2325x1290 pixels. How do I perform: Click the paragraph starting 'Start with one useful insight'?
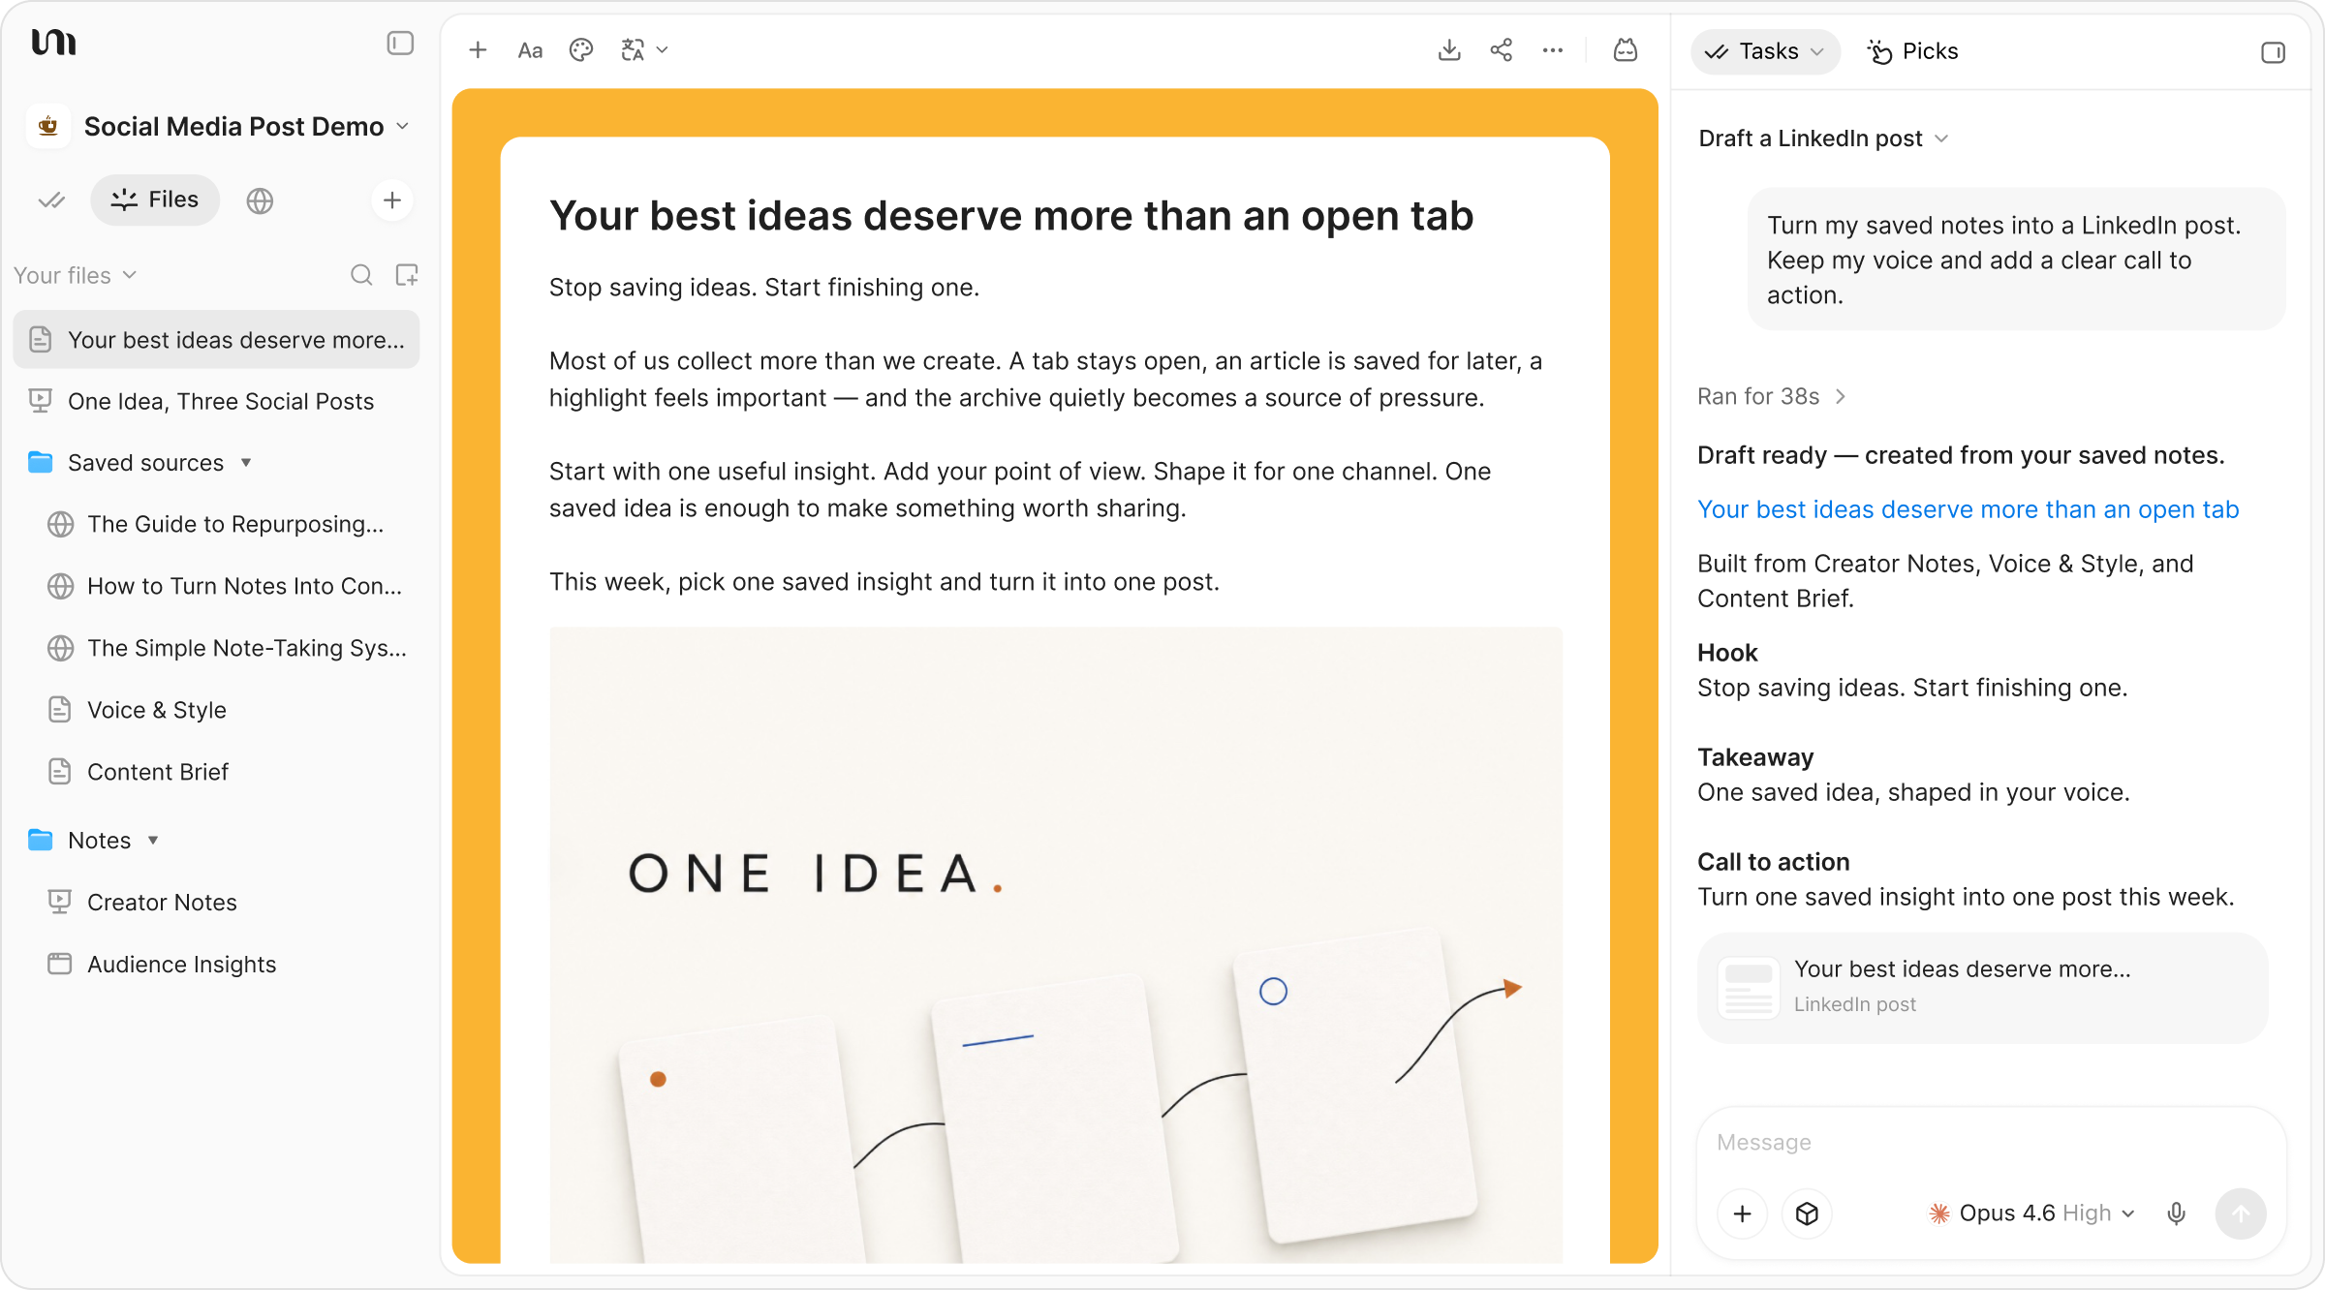pos(1020,490)
